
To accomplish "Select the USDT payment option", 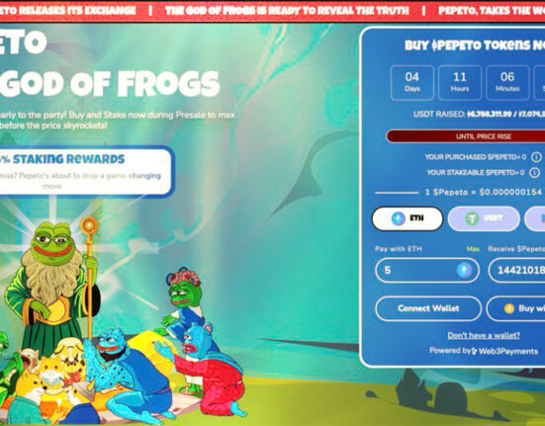I will [484, 218].
